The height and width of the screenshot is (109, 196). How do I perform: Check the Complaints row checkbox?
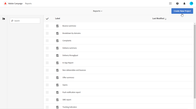47,41
